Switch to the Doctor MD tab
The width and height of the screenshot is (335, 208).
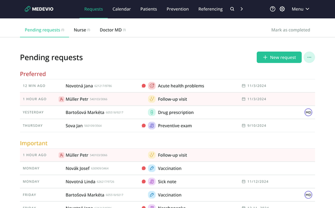tap(112, 30)
